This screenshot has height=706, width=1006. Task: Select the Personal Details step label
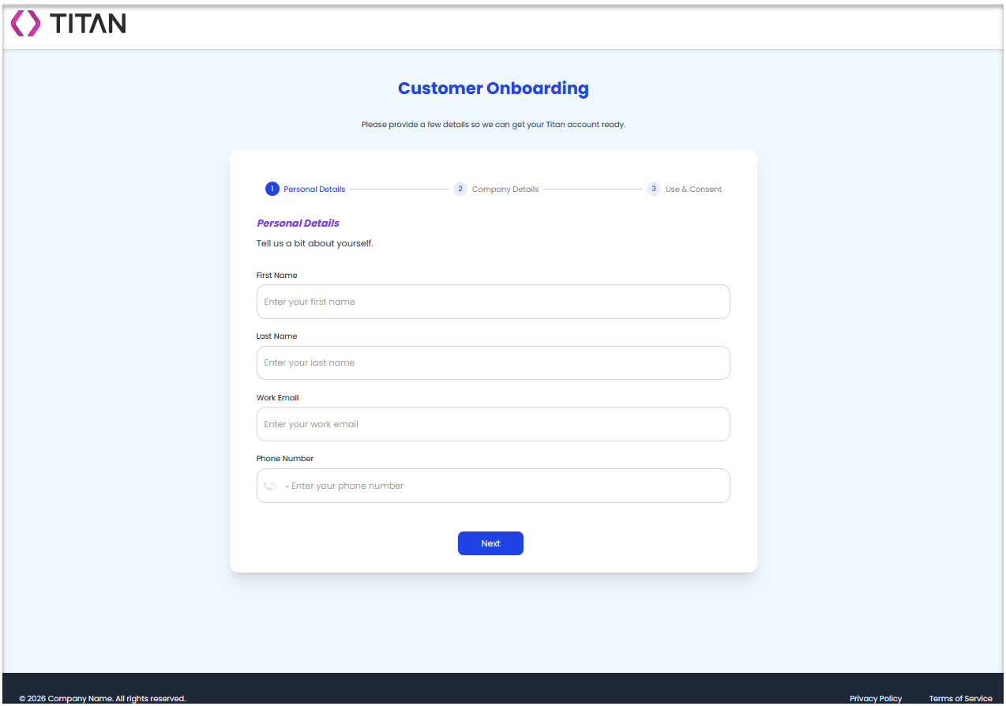(313, 189)
